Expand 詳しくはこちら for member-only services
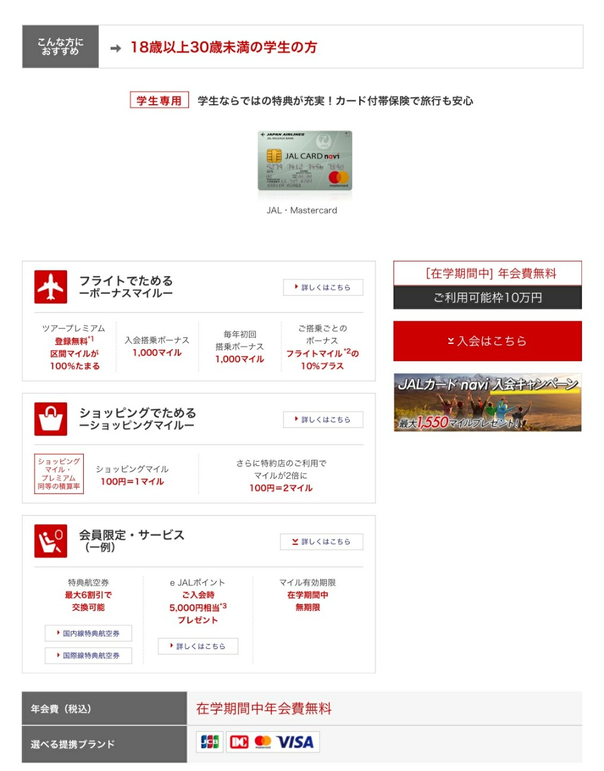 click(322, 542)
